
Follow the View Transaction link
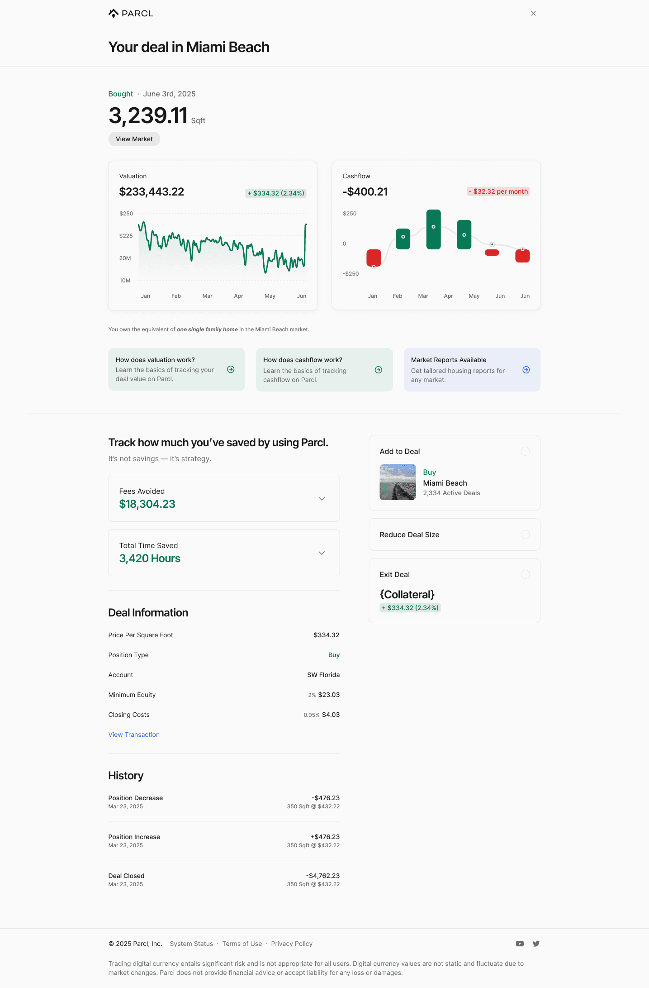[x=134, y=735]
